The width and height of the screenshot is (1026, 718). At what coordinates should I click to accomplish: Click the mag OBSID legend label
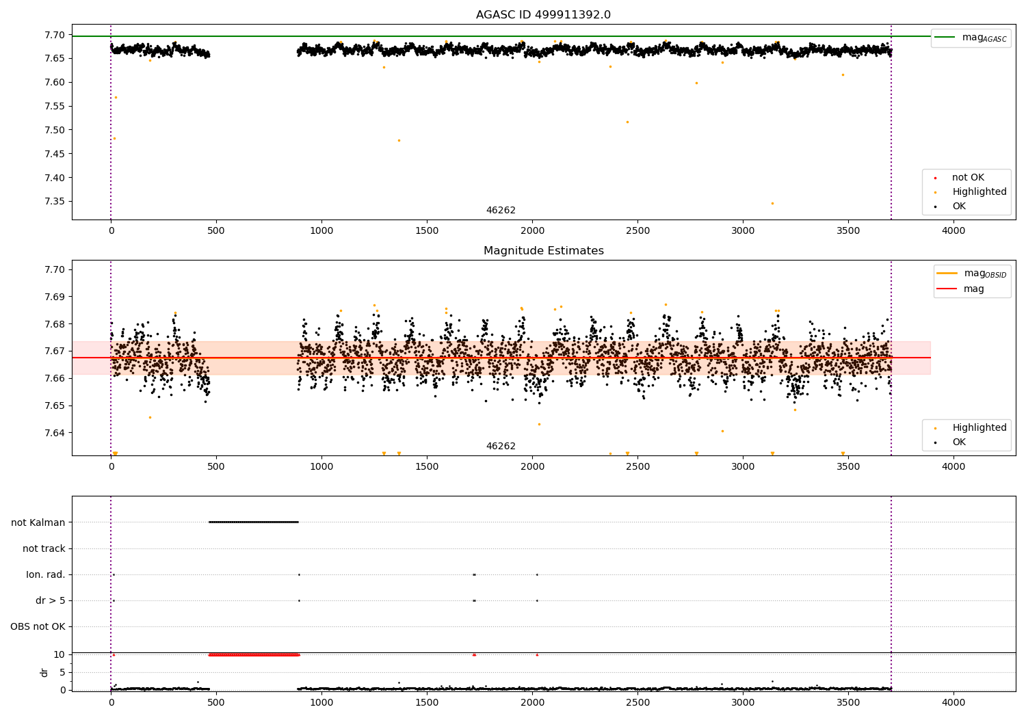[985, 274]
